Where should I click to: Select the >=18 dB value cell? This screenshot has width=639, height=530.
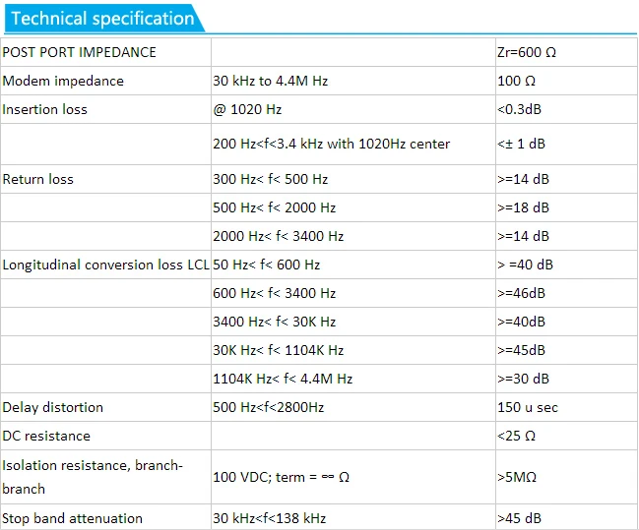coord(524,207)
